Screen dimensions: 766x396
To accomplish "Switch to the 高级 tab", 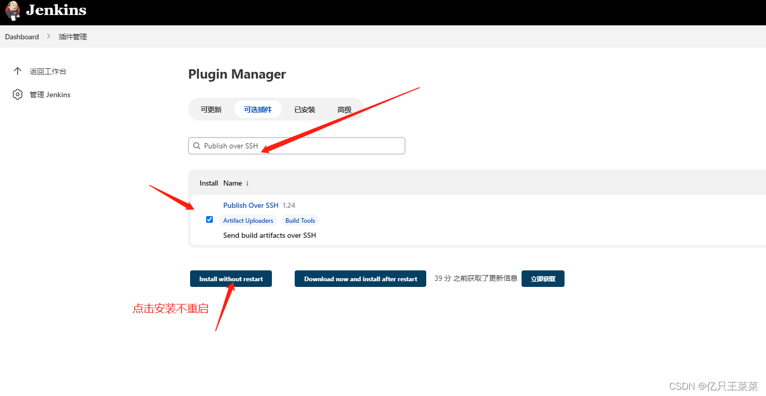I will click(344, 110).
